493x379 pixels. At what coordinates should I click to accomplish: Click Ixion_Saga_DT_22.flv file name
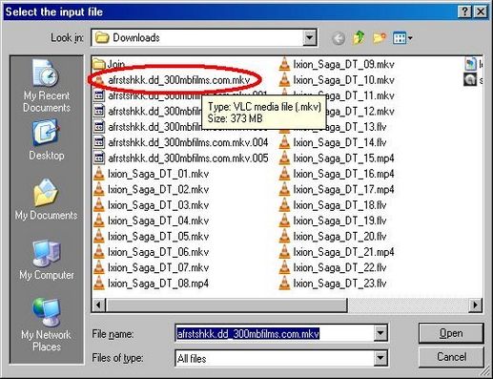click(x=339, y=267)
